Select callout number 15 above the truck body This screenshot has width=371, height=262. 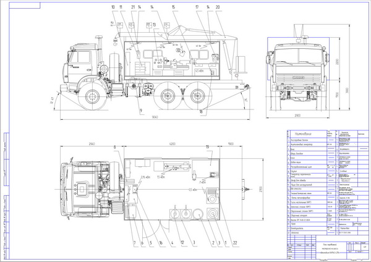[x=174, y=6]
